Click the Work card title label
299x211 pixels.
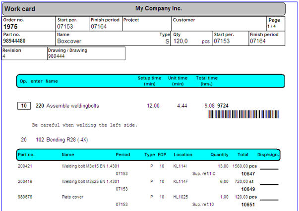pos(20,9)
